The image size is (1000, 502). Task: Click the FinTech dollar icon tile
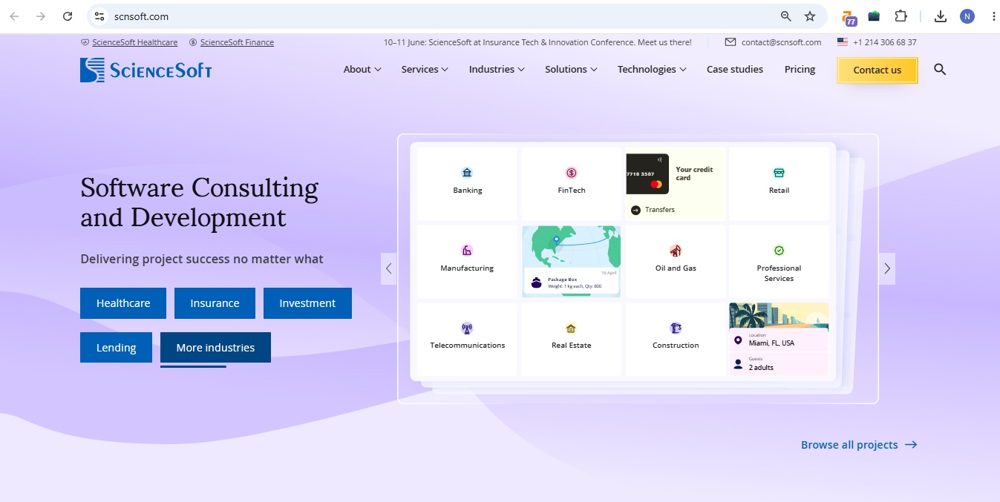click(571, 182)
